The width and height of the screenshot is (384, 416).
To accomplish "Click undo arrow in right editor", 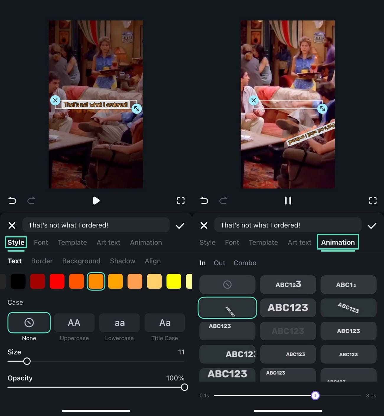I will (204, 200).
